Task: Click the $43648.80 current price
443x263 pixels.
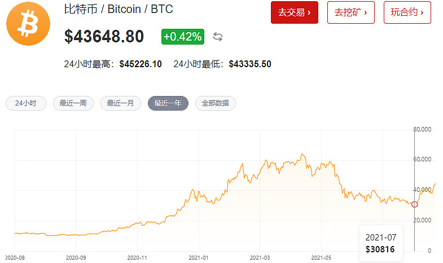Action: pyautogui.click(x=104, y=37)
